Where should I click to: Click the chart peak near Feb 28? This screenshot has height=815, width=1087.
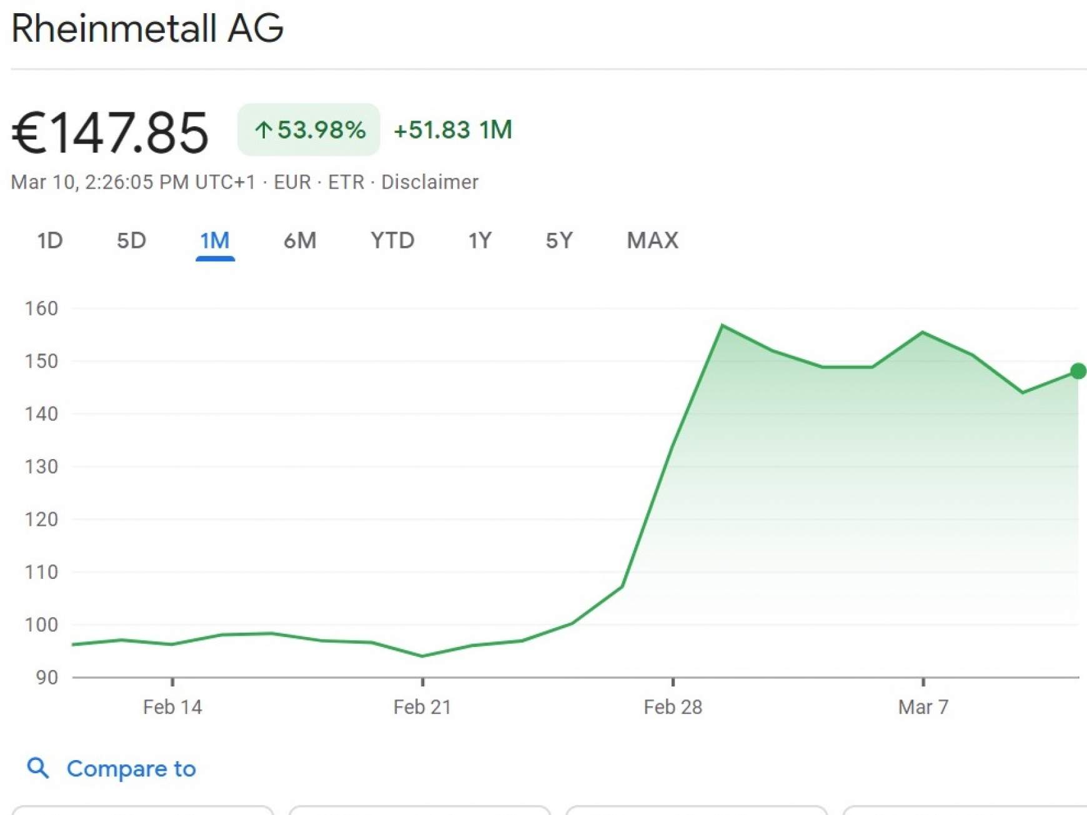pyautogui.click(x=722, y=325)
